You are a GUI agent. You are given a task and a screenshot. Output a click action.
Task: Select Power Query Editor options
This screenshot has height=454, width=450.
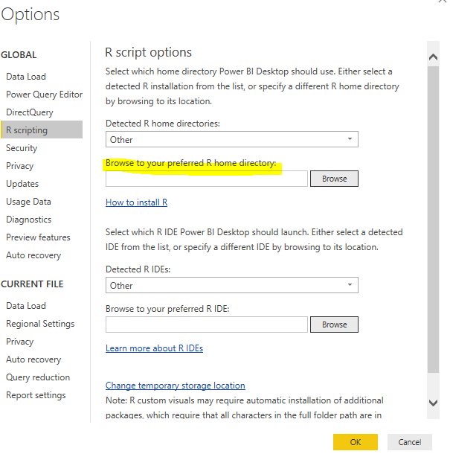coord(45,95)
